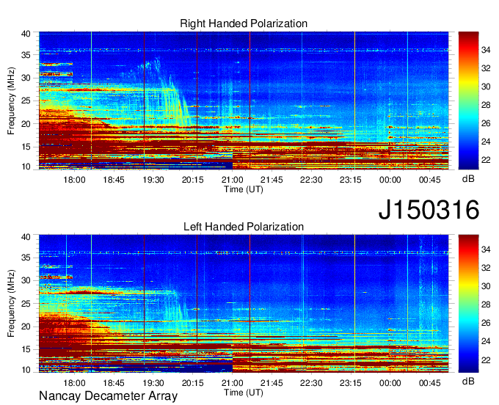This screenshot has height=405, width=499.
Task: Click the 34 dB value on the Right Handed colorbar
Action: coord(486,50)
